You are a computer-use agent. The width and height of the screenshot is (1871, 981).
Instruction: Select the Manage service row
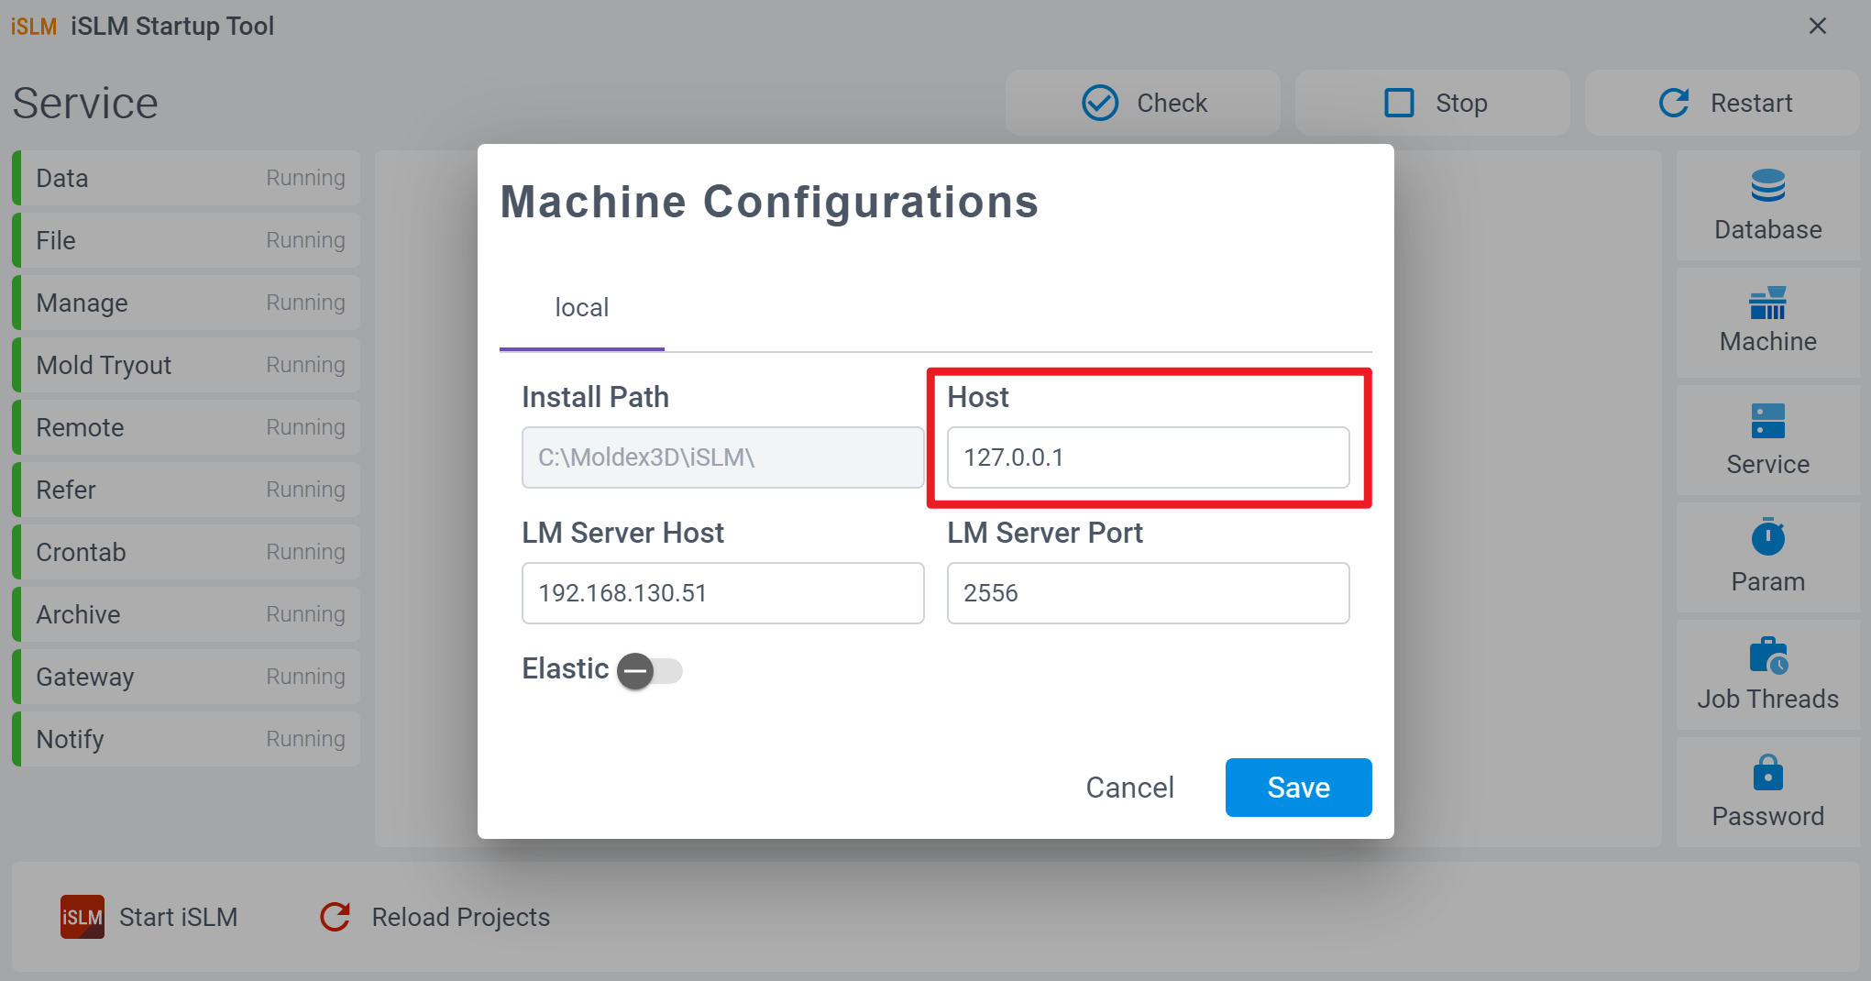[x=186, y=303]
